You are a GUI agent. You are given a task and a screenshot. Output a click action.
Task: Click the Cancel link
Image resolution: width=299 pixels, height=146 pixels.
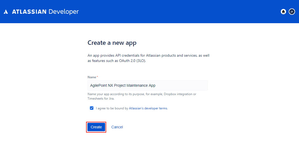point(117,127)
